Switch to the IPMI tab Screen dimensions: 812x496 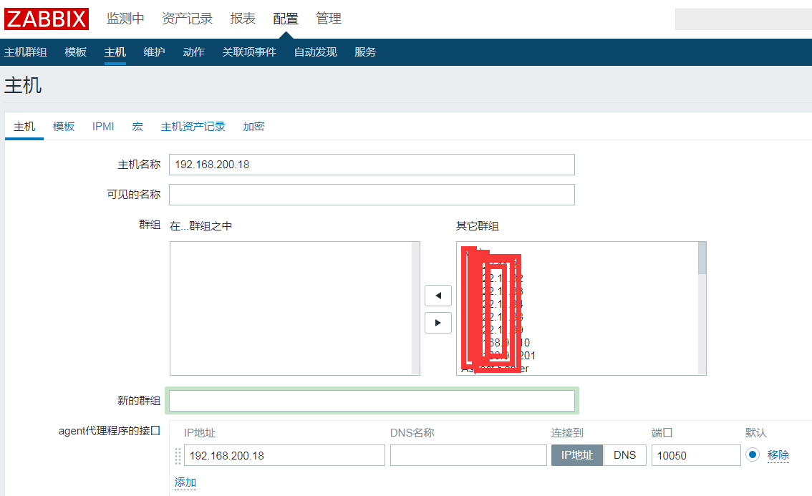[x=103, y=127]
